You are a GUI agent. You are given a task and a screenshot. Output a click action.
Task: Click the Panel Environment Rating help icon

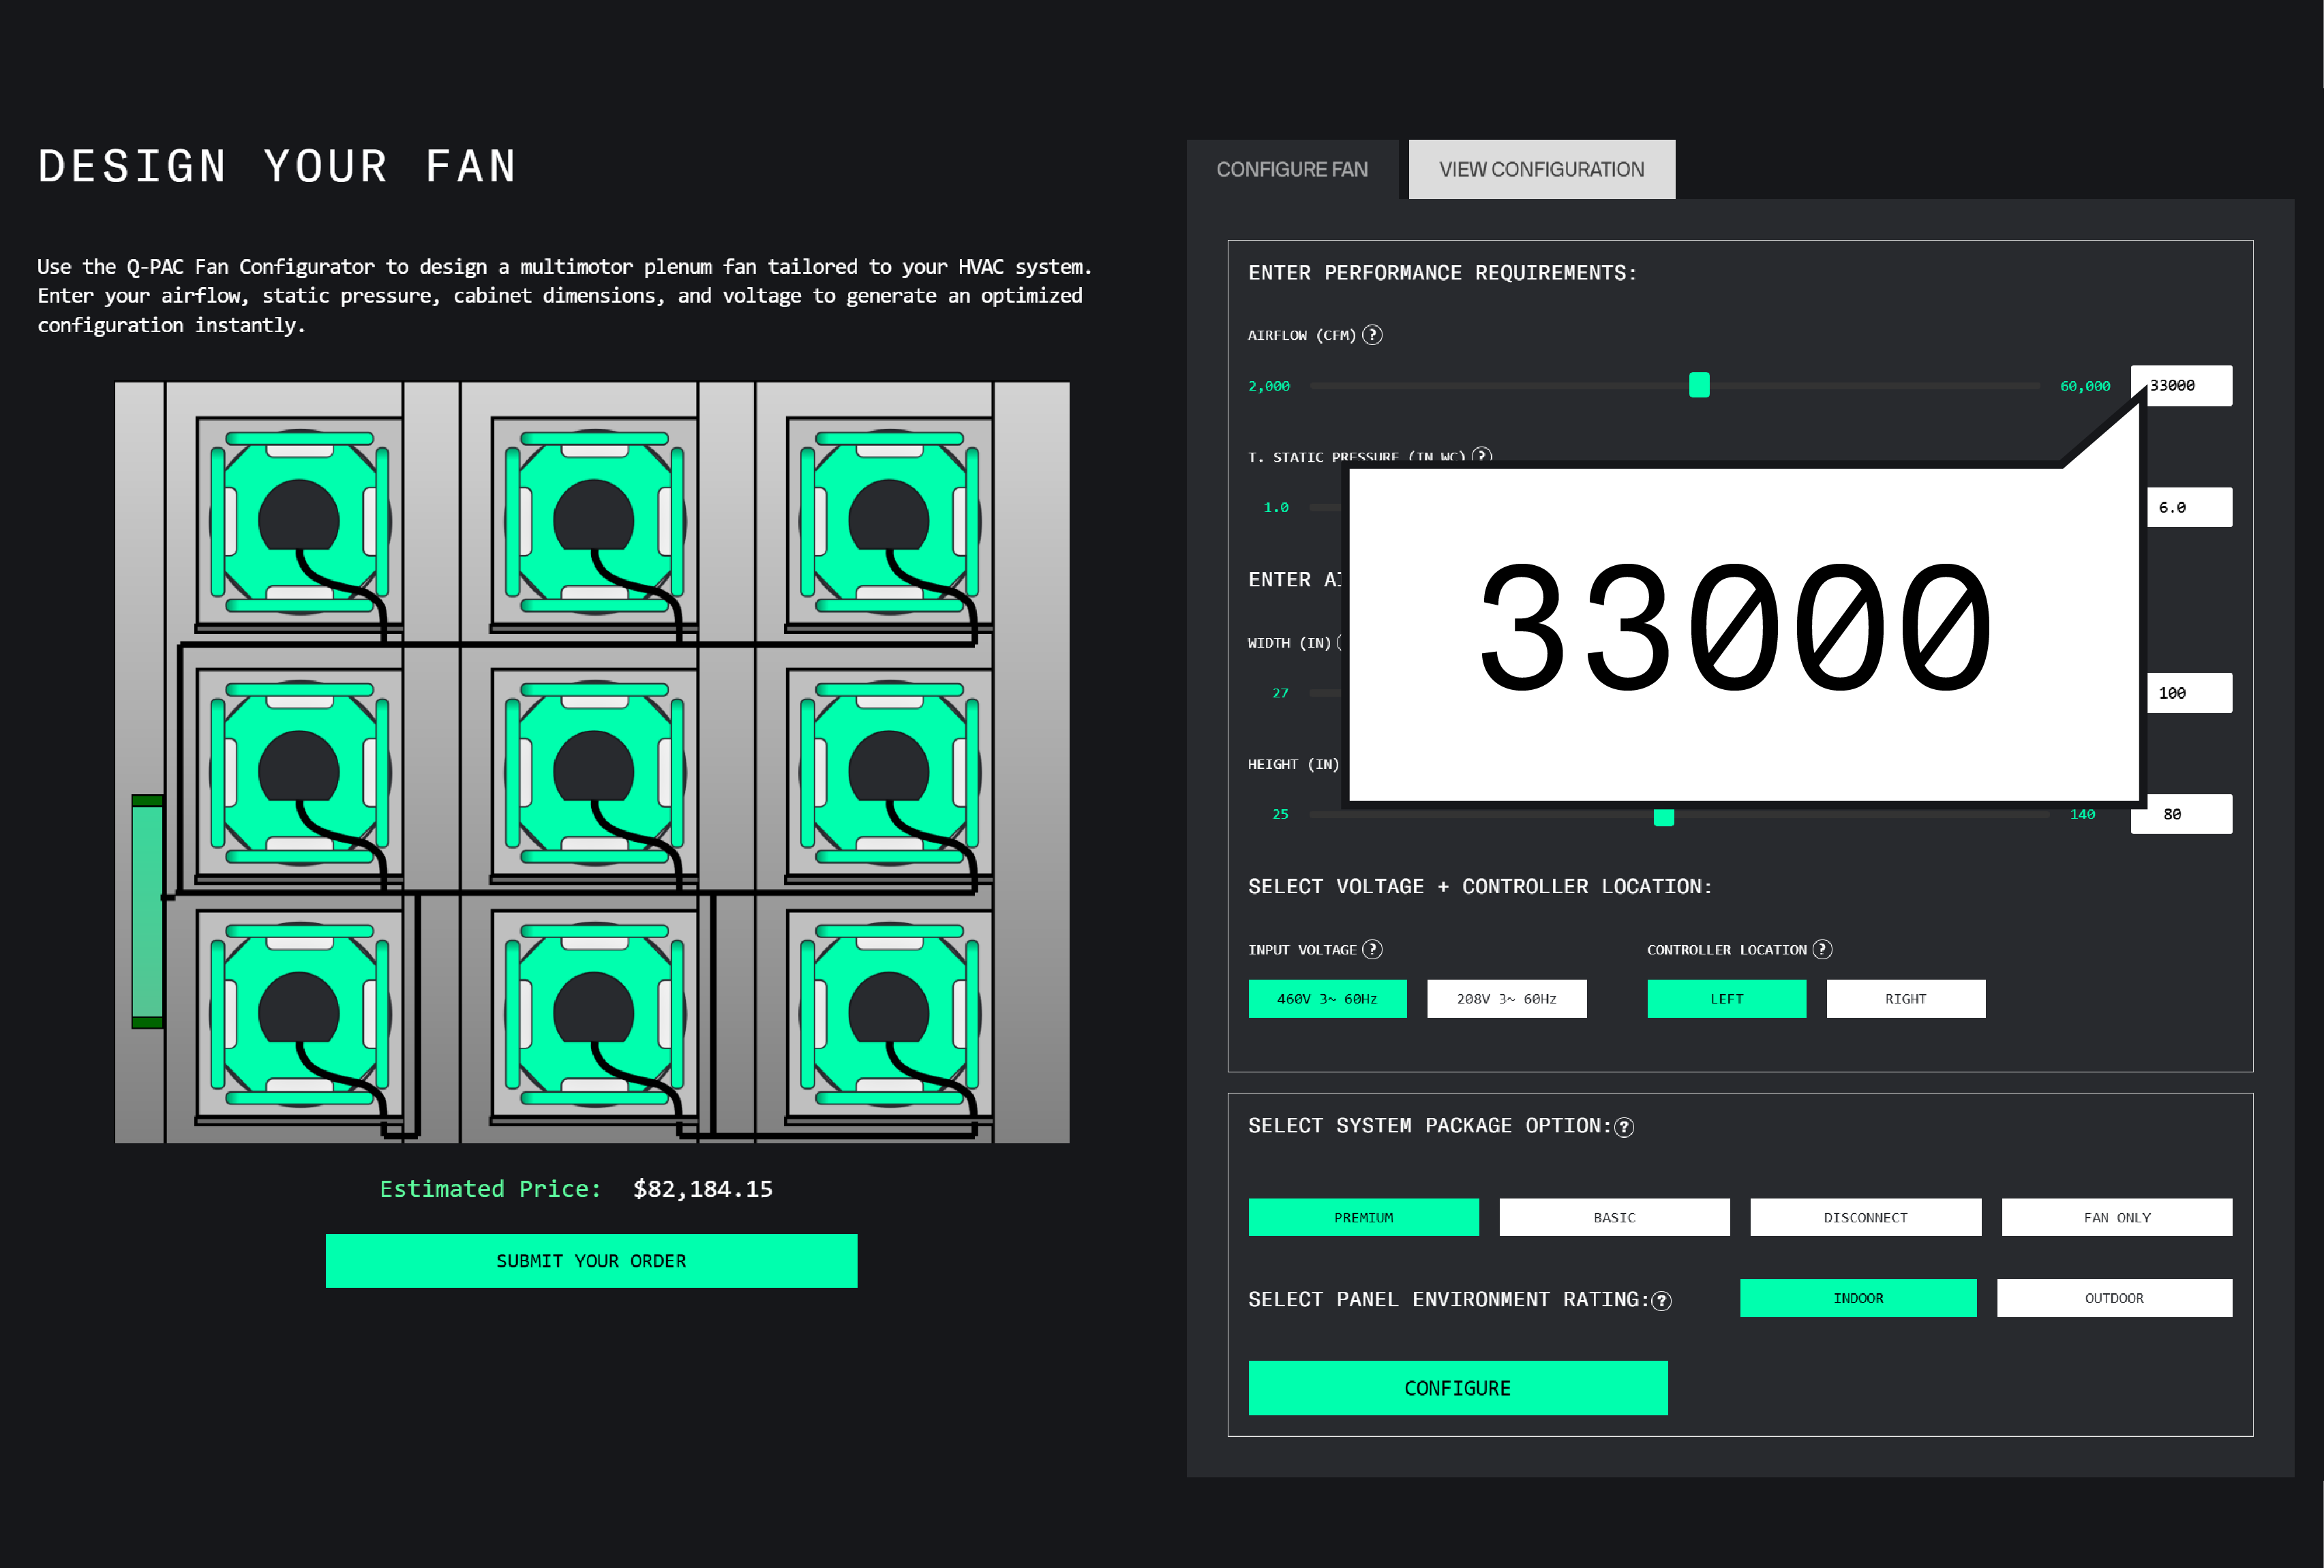[1661, 1300]
